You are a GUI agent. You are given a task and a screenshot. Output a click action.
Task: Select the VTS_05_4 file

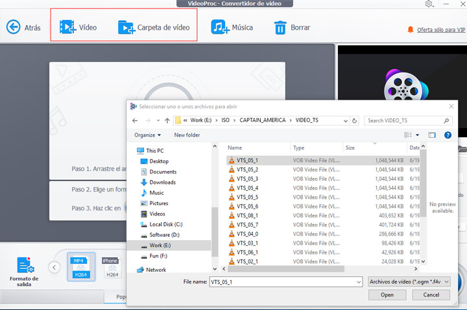click(x=323, y=188)
